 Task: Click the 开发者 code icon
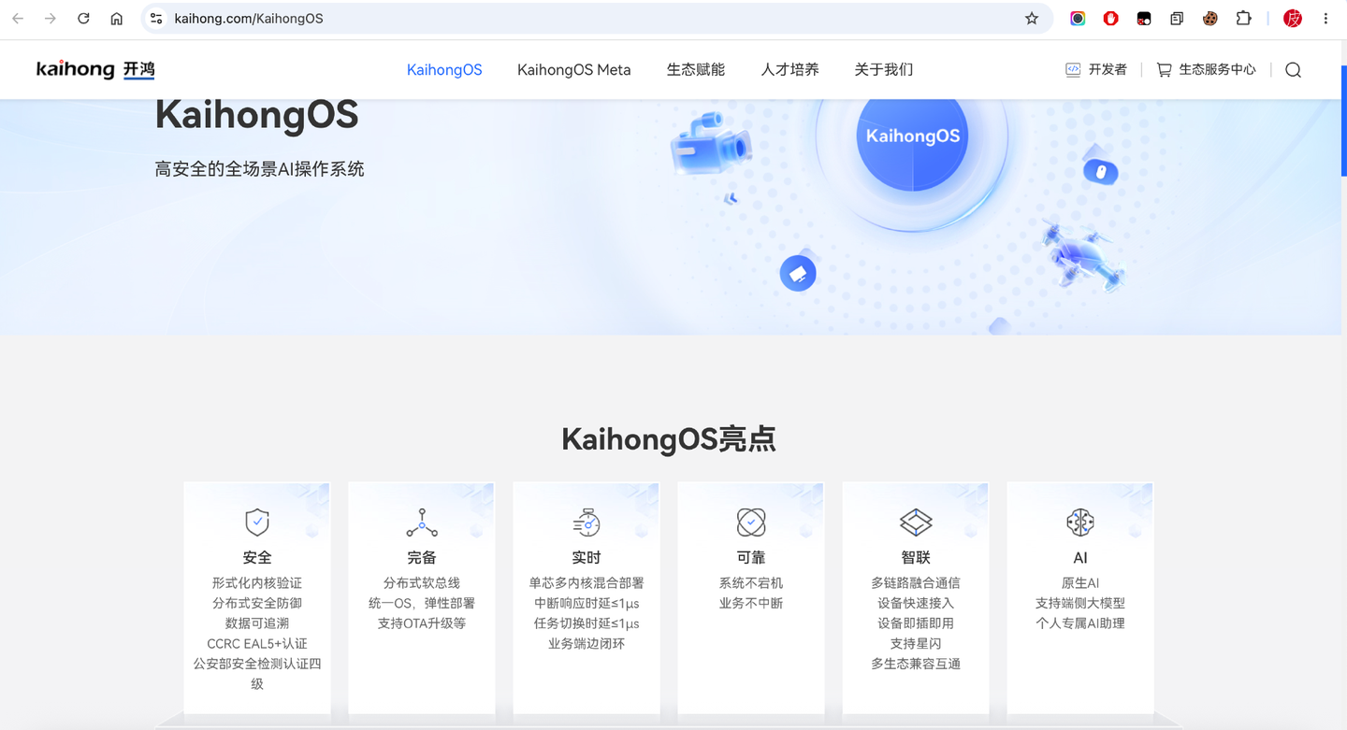[x=1073, y=70]
